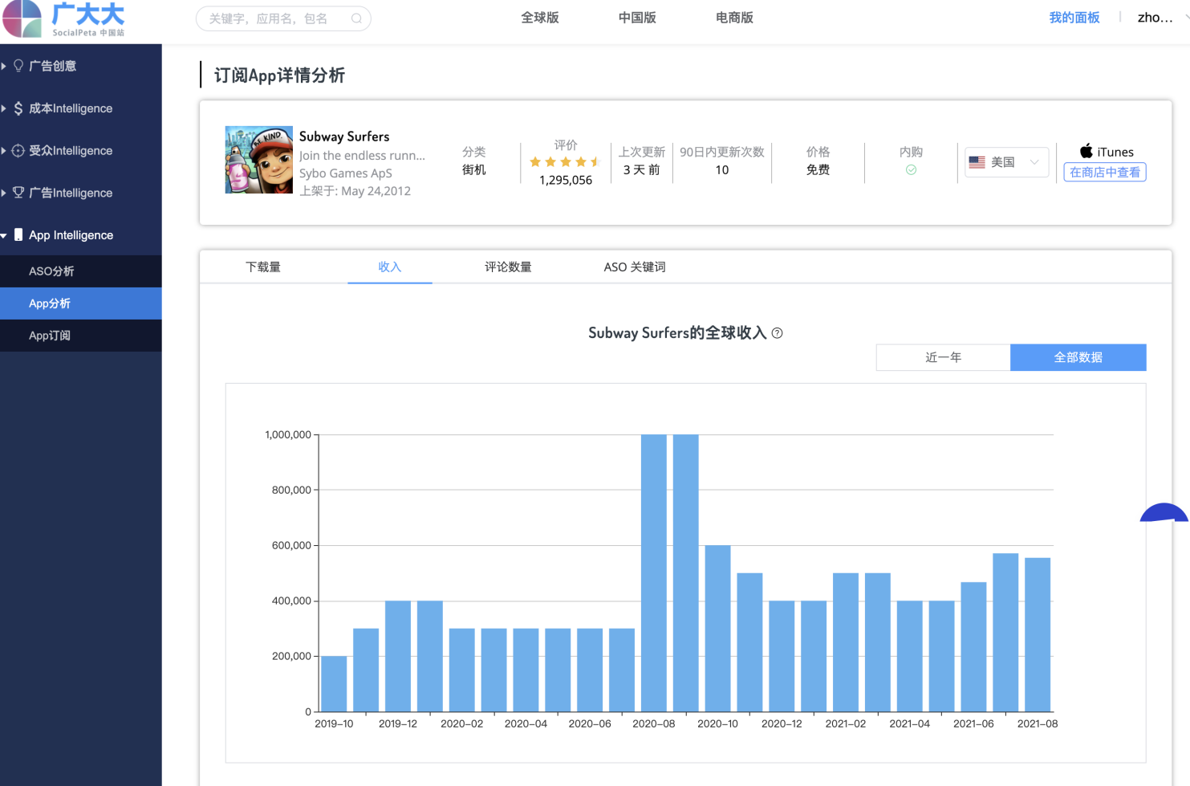1190x786 pixels.
Task: Click the 2019-10 revenue bar
Action: (x=334, y=684)
